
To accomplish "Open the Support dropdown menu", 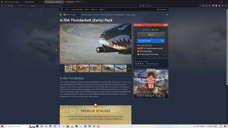I will click(102, 10).
